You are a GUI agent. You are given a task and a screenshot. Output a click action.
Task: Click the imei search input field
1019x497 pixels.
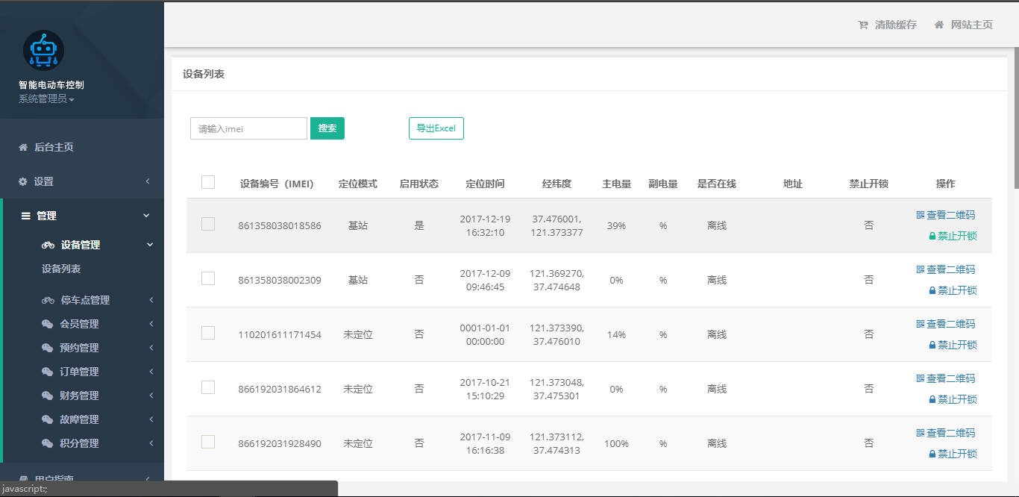point(248,128)
